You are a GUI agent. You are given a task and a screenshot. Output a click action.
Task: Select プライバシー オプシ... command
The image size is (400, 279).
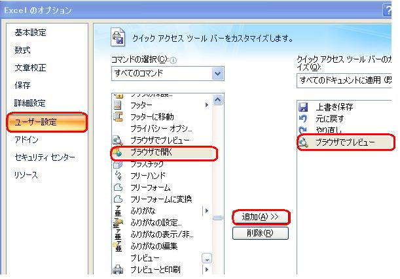161,129
